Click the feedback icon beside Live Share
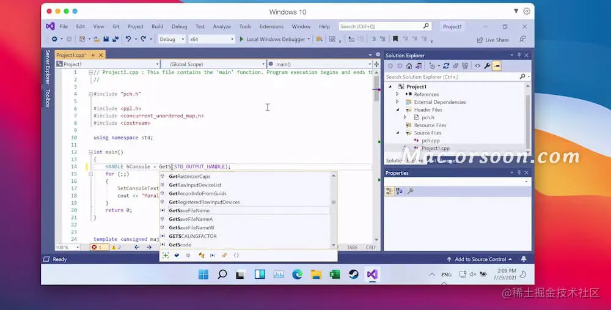 coord(522,39)
